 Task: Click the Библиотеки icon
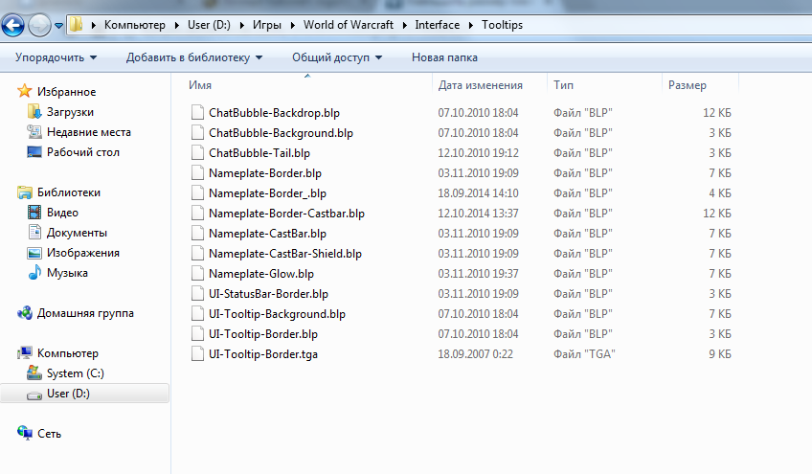[x=24, y=192]
